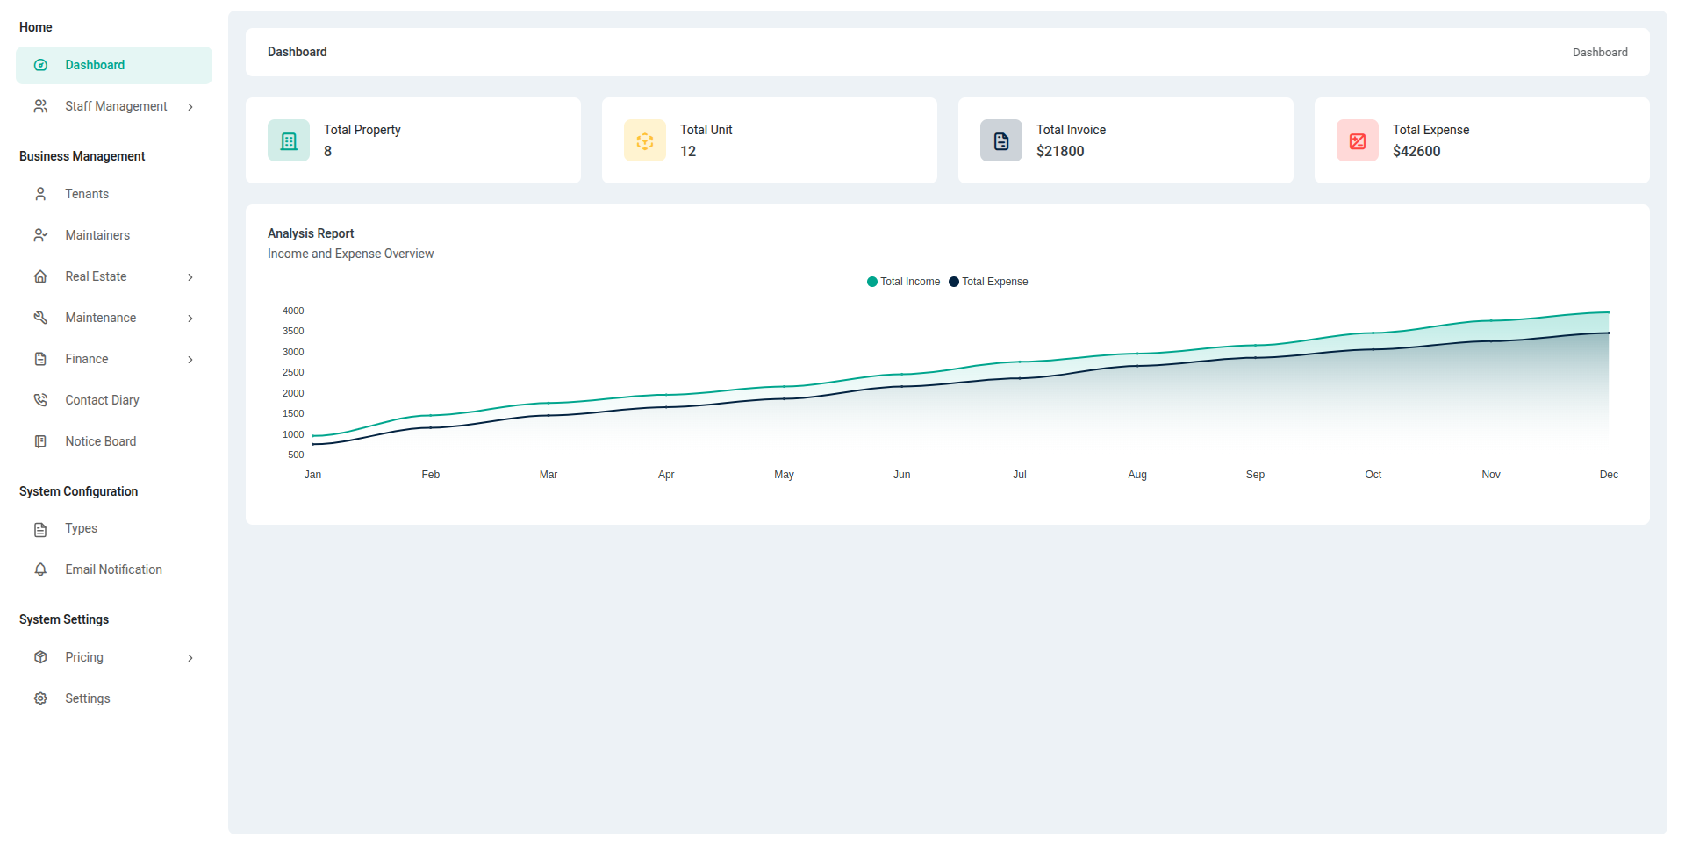
Task: Toggle Total Expense series in chart legend
Action: 988,282
